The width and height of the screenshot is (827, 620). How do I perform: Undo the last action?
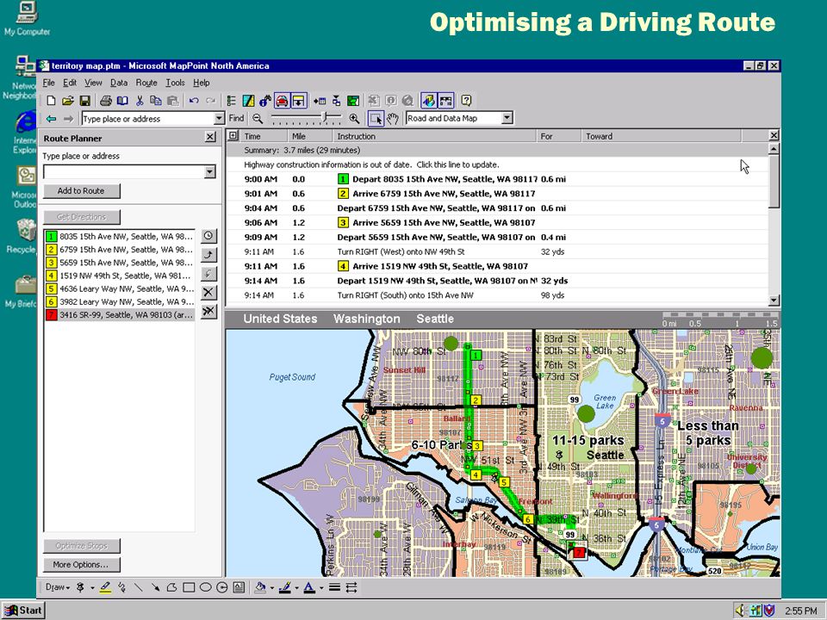click(x=194, y=101)
